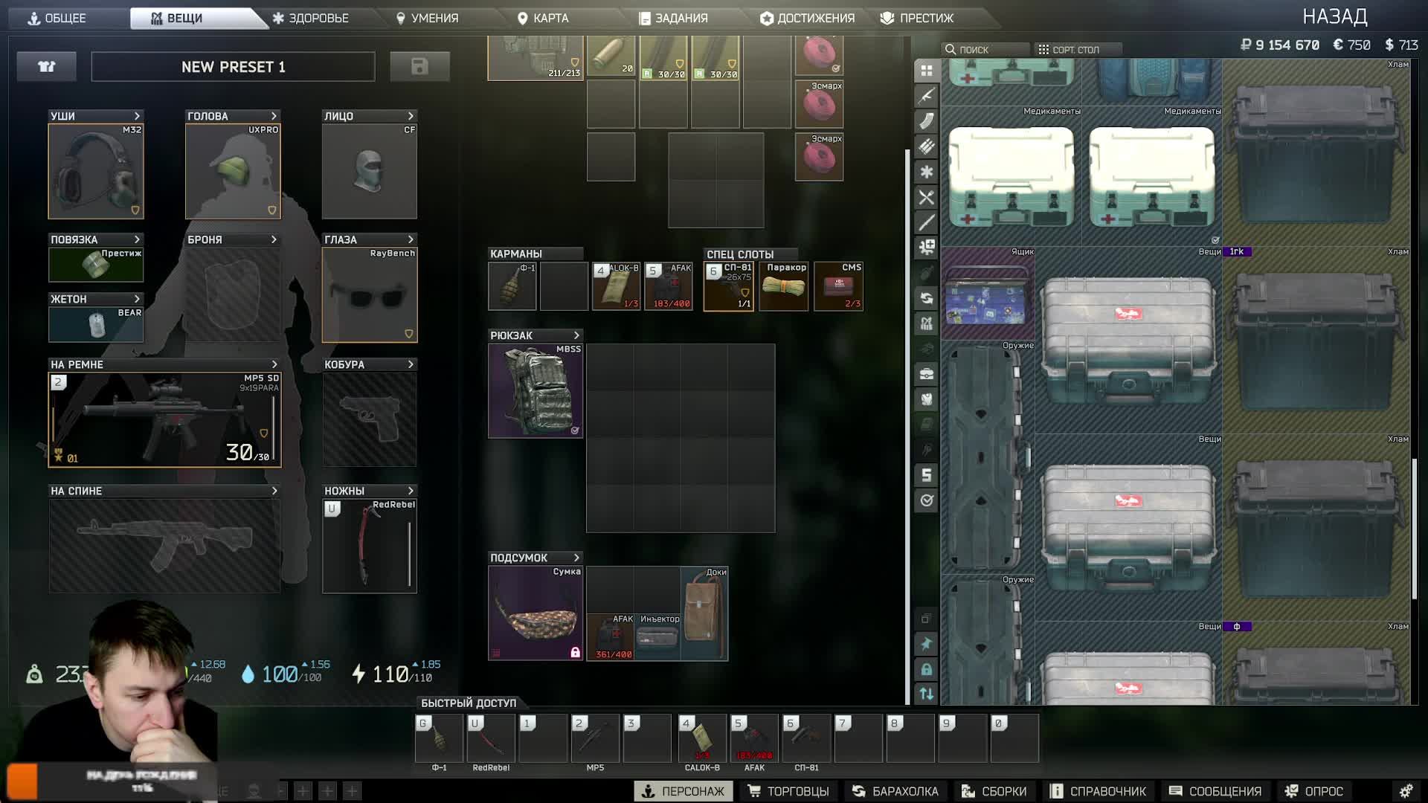Screen dimensions: 1428x803
Task: Toggle the stash lock icon
Action: 926,669
